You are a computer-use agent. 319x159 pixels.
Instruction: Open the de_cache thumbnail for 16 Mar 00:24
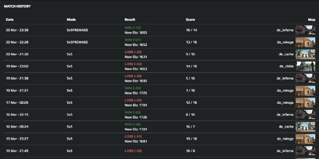pyautogui.click(x=305, y=127)
